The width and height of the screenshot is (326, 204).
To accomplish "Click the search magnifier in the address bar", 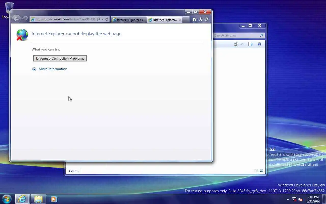I will coord(99,19).
